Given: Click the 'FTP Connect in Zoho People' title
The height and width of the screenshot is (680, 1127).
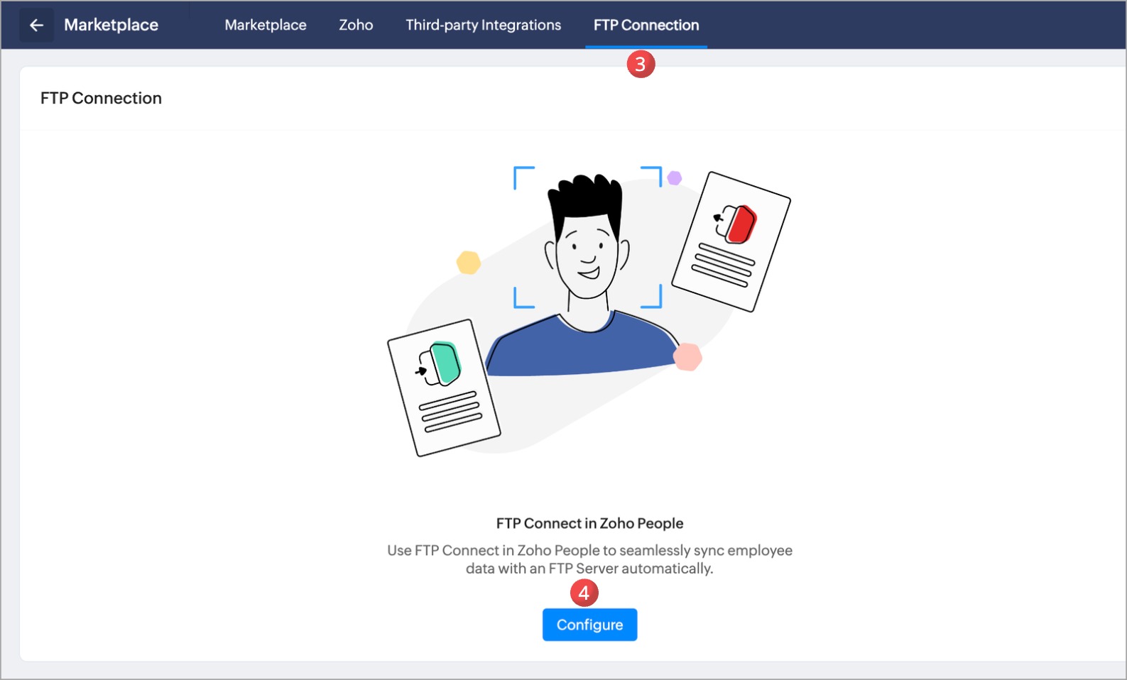Looking at the screenshot, I should coord(589,523).
